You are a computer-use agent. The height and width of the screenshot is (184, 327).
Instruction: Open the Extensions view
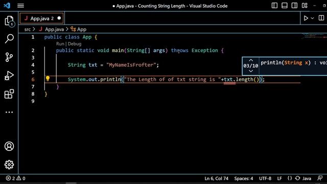[x=9, y=94]
